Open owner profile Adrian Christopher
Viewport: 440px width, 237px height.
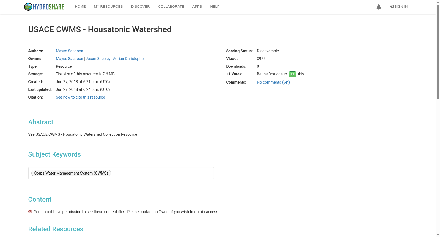(129, 59)
